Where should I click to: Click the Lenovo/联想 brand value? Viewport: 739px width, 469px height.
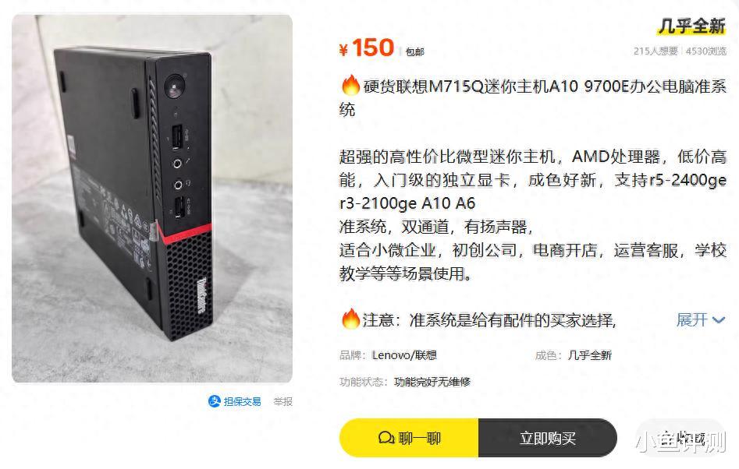tap(404, 355)
